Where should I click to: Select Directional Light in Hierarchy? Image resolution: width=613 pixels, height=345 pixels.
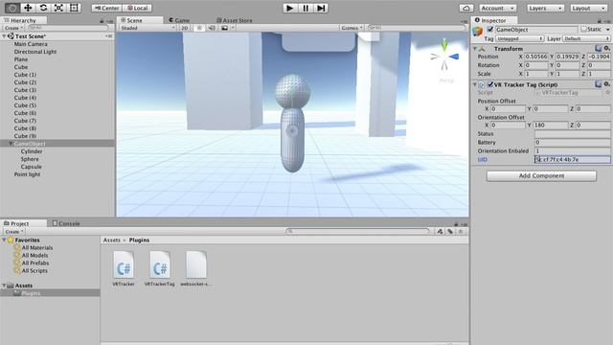[35, 52]
